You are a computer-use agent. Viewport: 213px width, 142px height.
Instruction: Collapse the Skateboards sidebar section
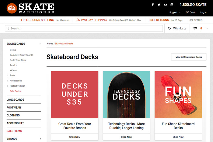pos(40,44)
